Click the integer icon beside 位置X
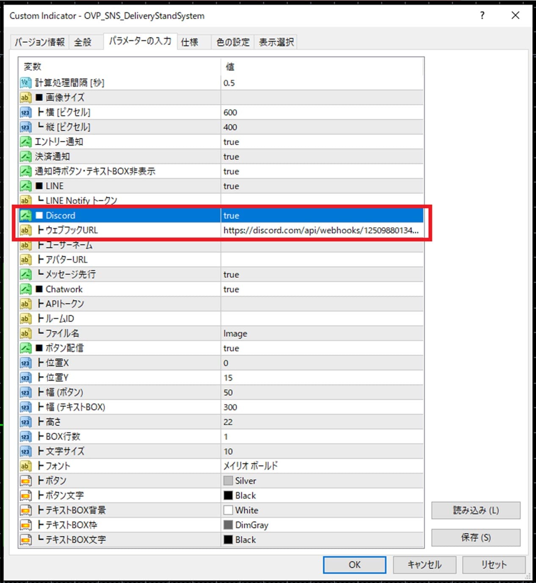The height and width of the screenshot is (583, 536). 25,363
